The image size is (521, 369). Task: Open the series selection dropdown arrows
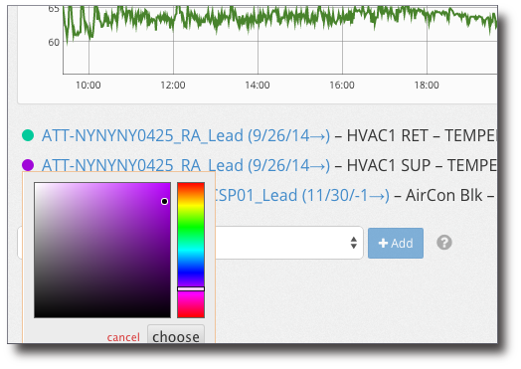[354, 243]
